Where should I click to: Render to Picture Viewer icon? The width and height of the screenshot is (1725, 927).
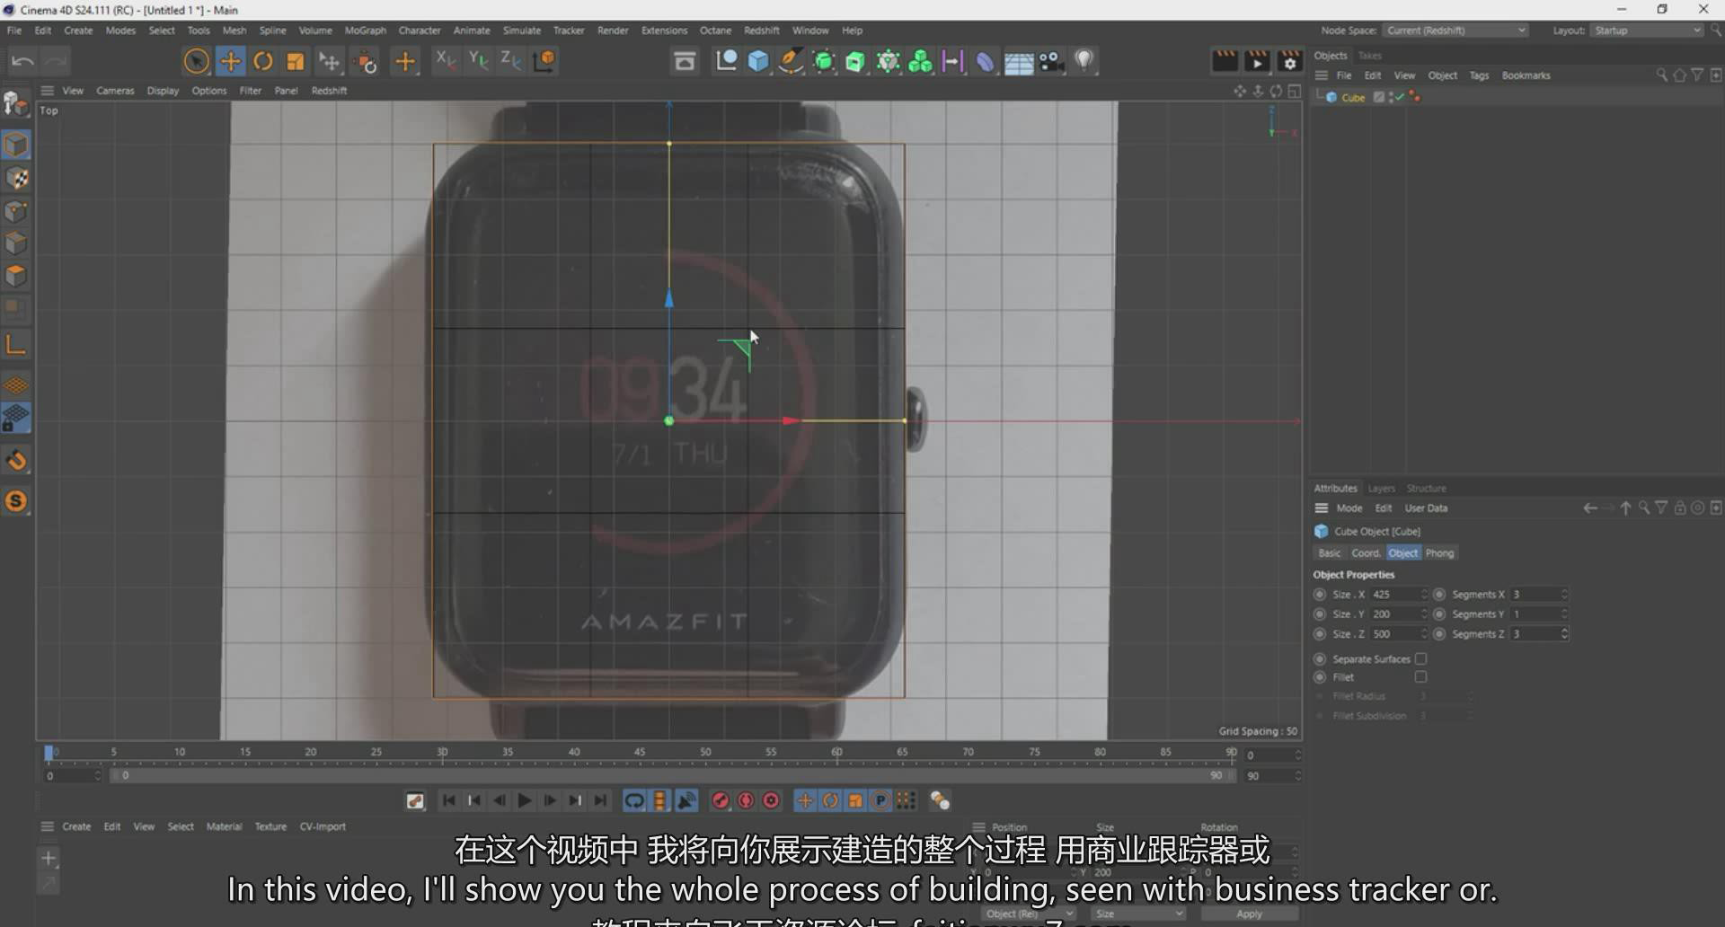pos(1257,61)
